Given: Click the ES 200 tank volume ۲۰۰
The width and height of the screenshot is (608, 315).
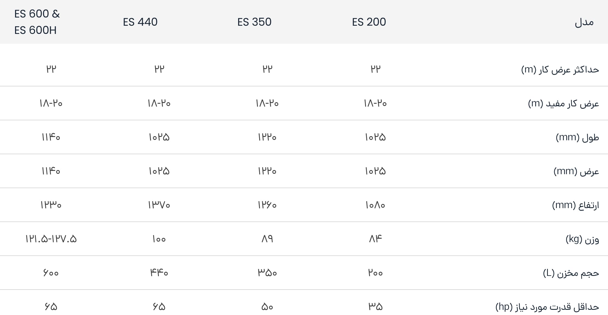Looking at the screenshot, I should pyautogui.click(x=375, y=273).
